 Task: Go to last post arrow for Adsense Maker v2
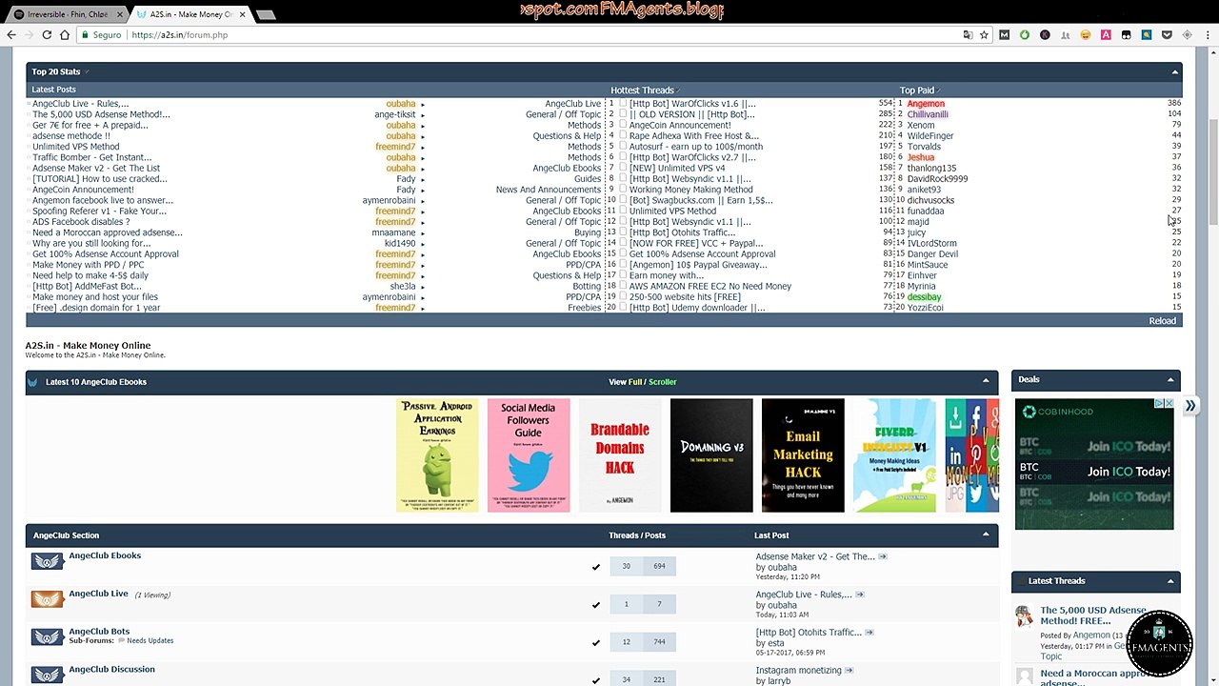(x=882, y=556)
